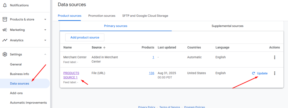Open Automatic improvements in the sidebar
Viewport: 288px width, 108px height.
pyautogui.click(x=28, y=103)
